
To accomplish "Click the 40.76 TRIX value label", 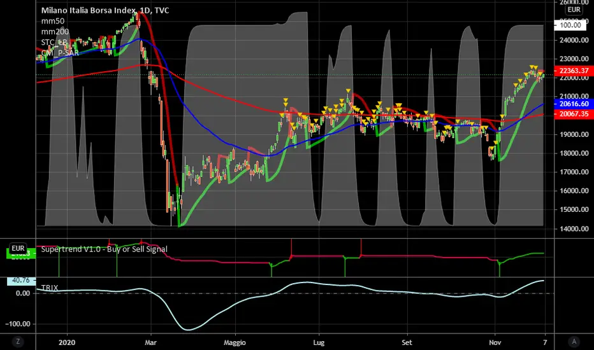I will 21,280.
